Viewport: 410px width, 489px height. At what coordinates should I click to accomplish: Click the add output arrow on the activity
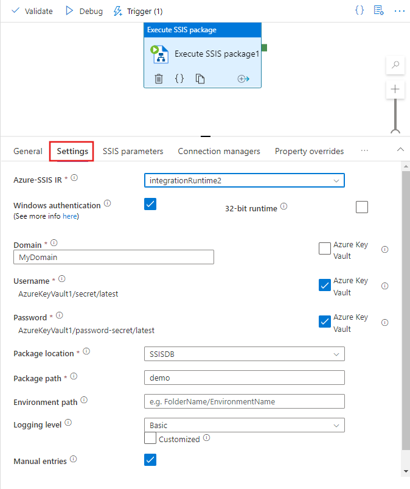(243, 79)
